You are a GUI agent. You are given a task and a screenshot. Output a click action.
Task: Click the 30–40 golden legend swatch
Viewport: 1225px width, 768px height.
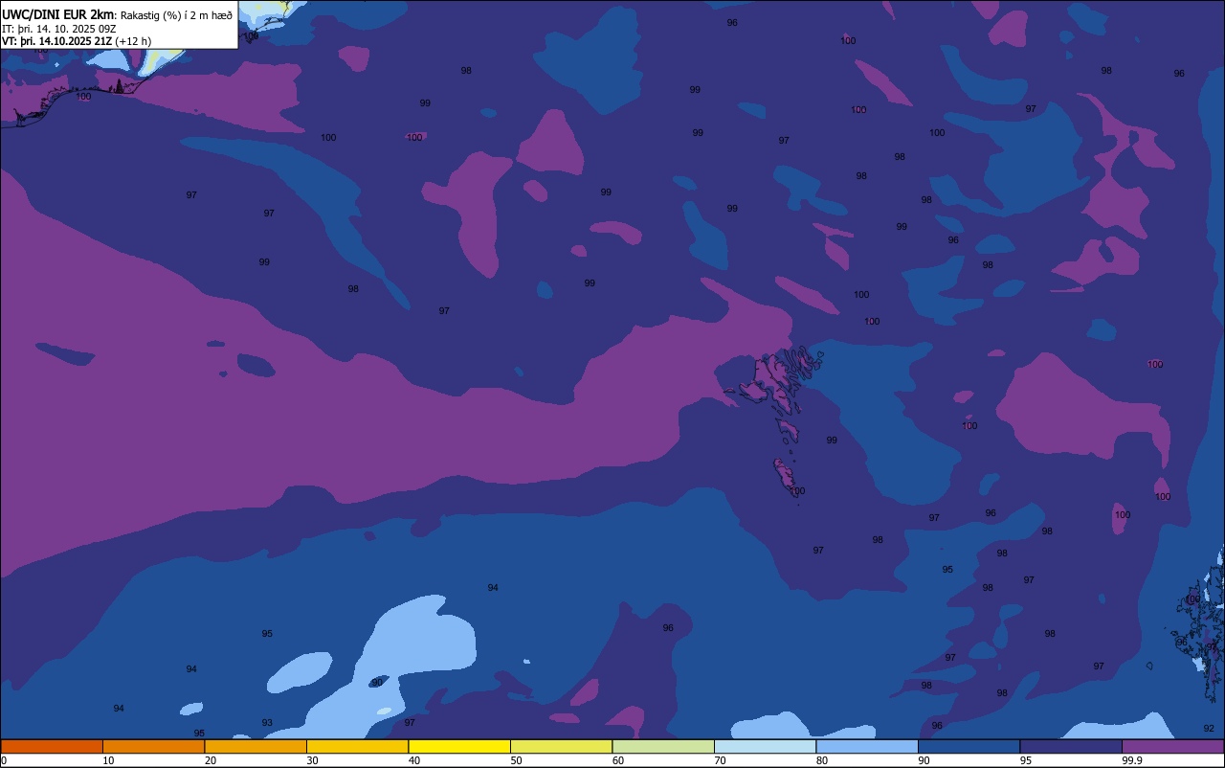pyautogui.click(x=357, y=746)
